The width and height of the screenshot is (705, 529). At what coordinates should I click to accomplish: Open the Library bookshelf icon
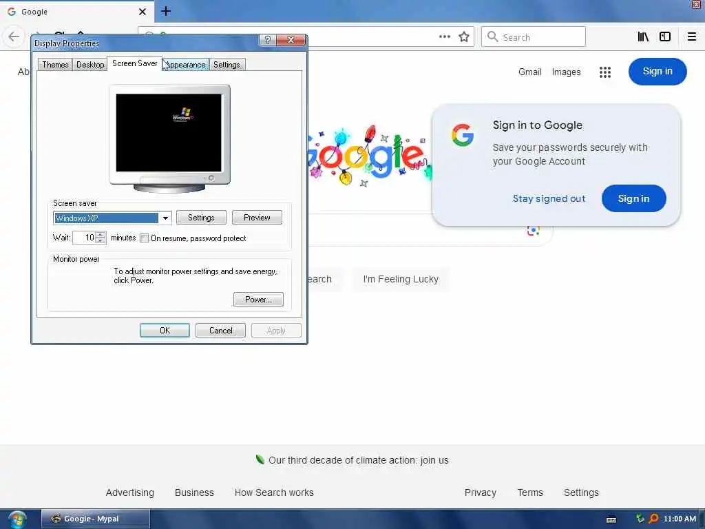(x=643, y=37)
